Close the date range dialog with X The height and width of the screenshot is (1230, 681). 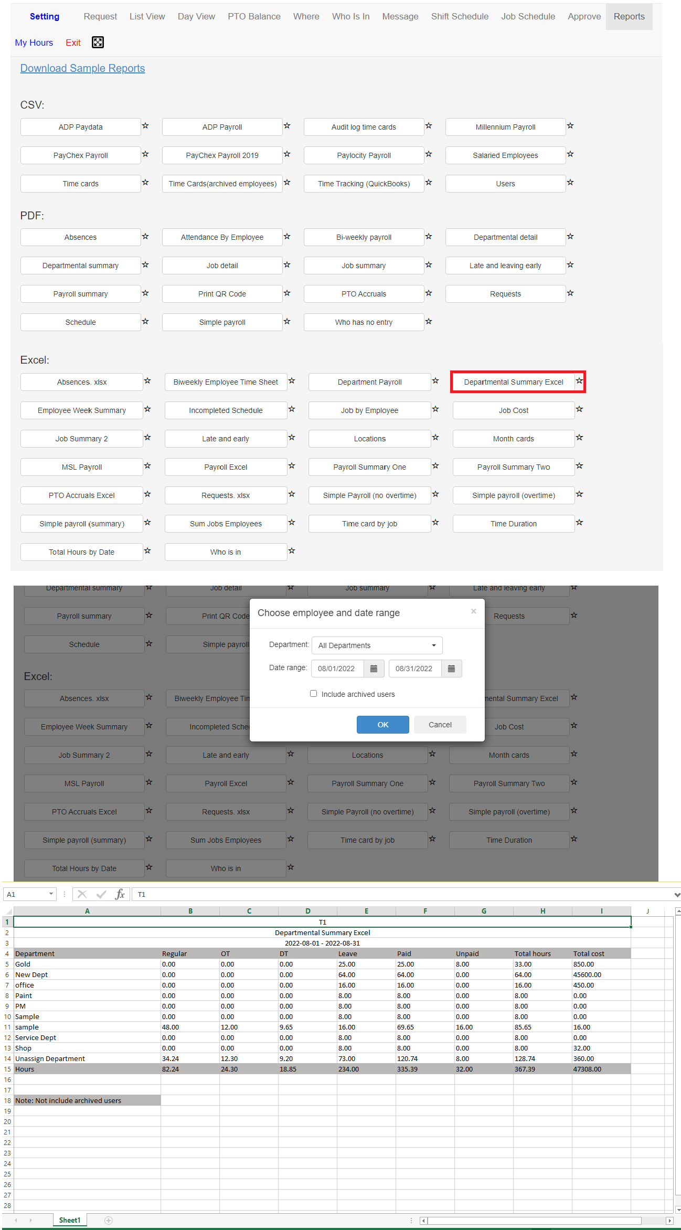pos(474,611)
